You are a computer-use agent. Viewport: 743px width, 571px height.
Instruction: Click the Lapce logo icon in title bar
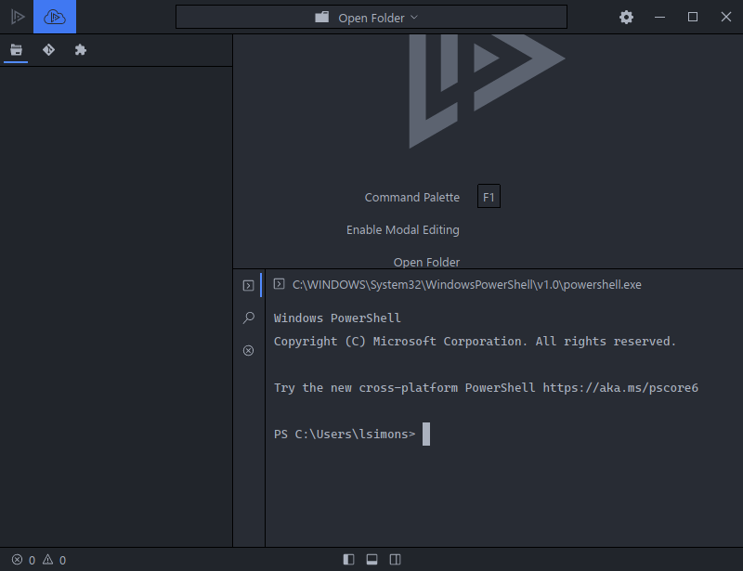click(x=18, y=17)
